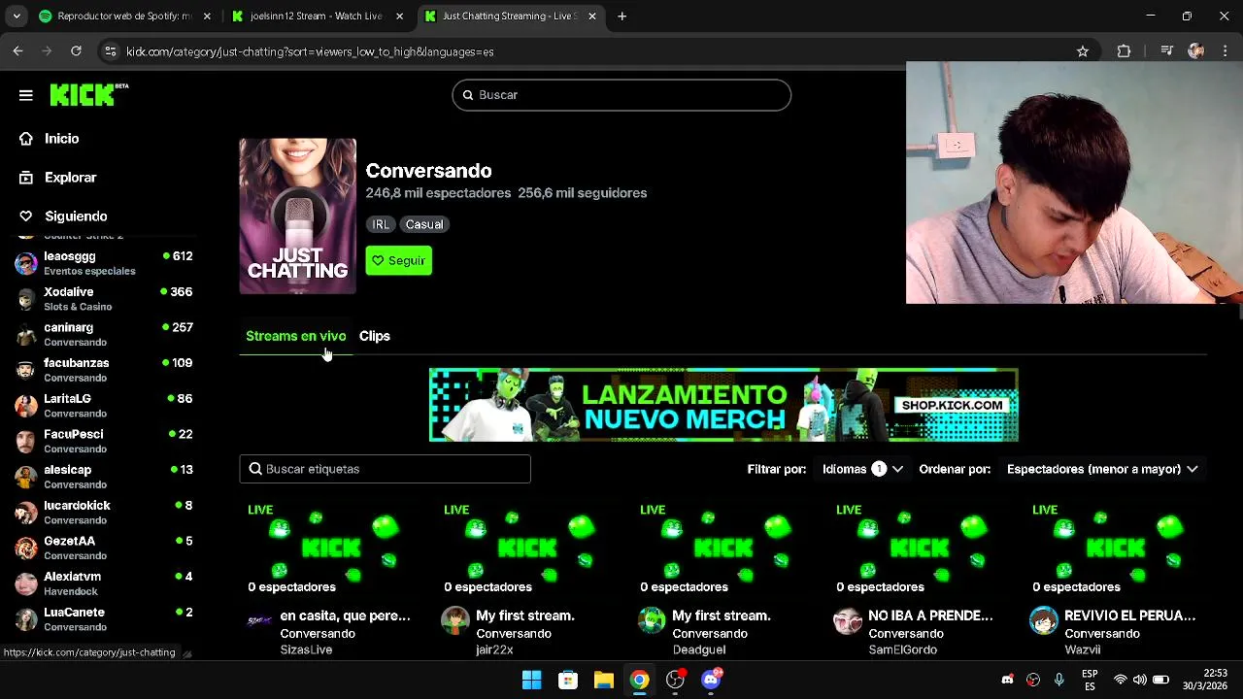Expand the Idiomas filter dropdown

(x=862, y=469)
